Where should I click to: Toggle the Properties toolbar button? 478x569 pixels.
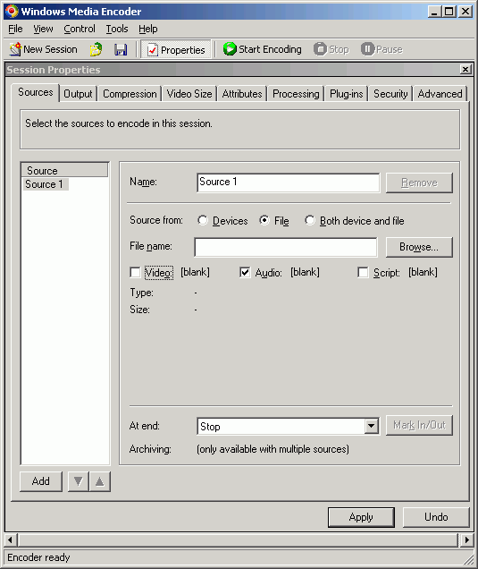click(176, 50)
